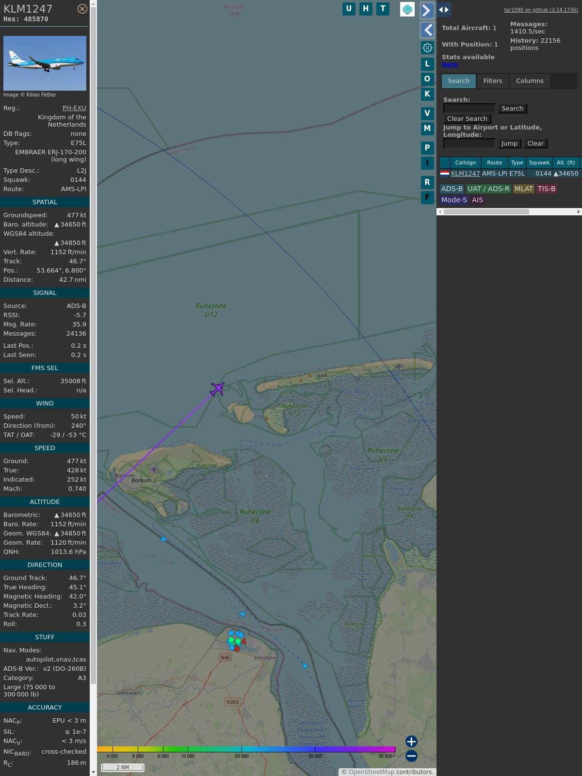Viewport: 582px width, 776px height.
Task: Toggle the ADS-B source legend
Action: pos(452,189)
